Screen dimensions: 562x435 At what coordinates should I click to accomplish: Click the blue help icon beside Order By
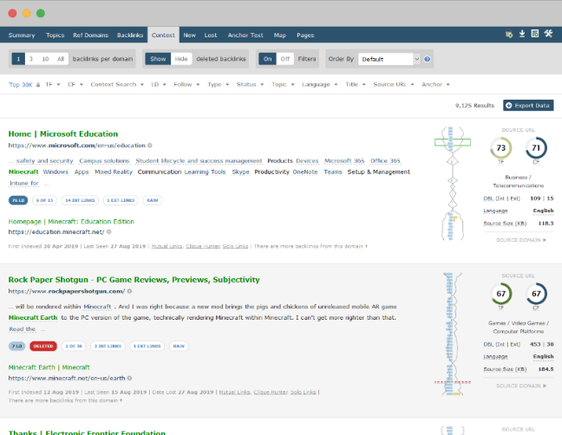tap(427, 59)
